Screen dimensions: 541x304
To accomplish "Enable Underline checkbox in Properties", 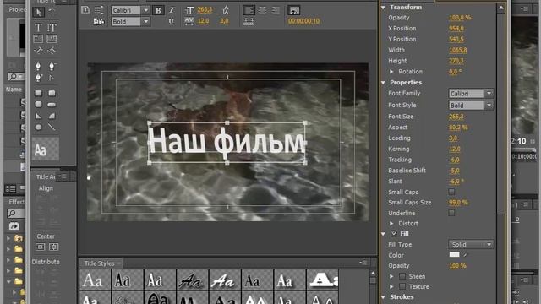I will coord(451,213).
